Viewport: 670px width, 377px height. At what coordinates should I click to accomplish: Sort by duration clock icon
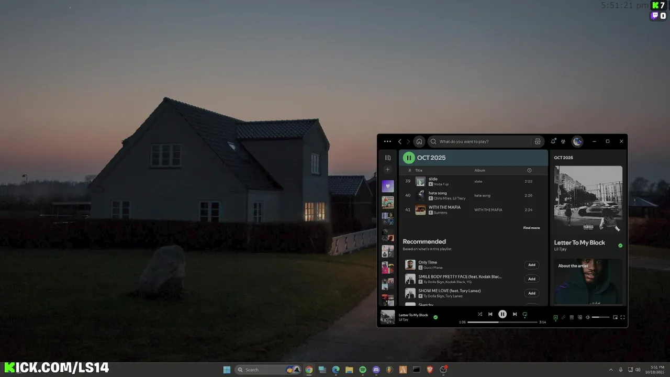tap(529, 170)
